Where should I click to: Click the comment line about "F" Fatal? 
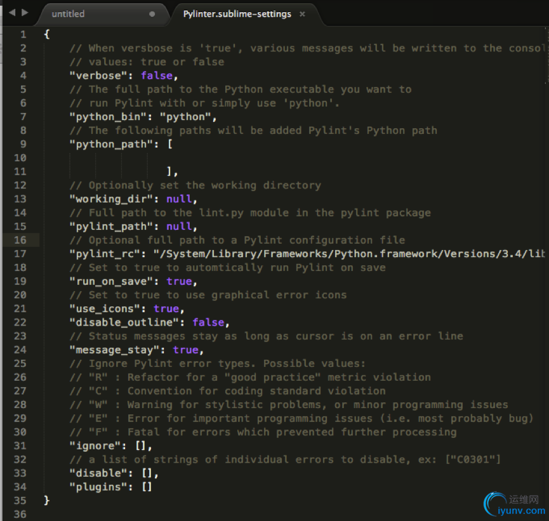(263, 432)
